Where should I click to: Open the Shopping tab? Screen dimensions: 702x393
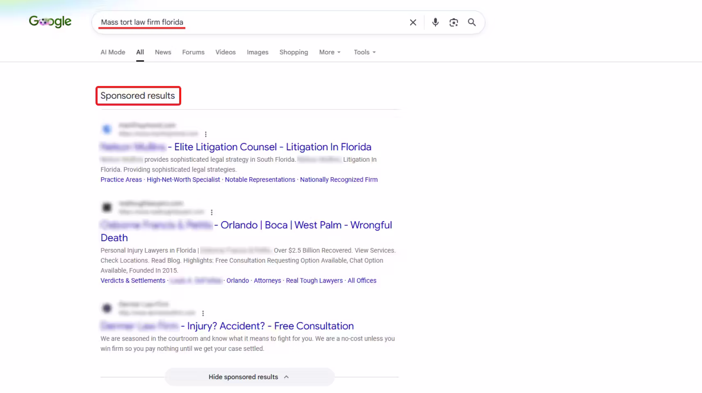pos(294,52)
